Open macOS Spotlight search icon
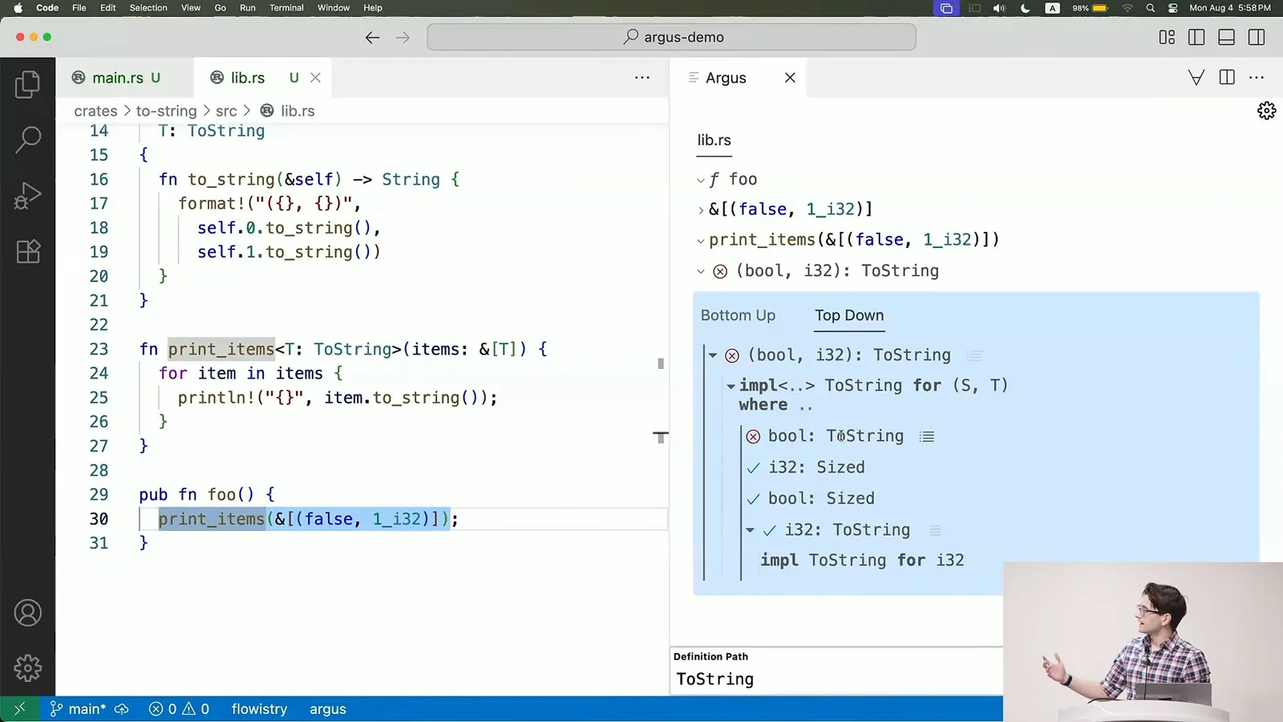The width and height of the screenshot is (1283, 722). (x=1150, y=8)
